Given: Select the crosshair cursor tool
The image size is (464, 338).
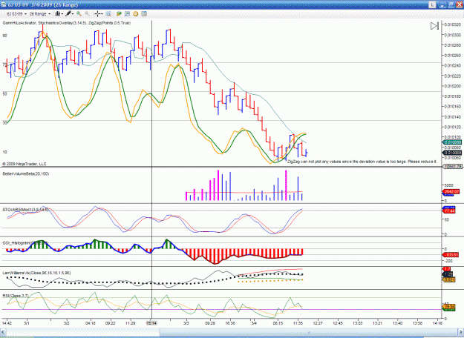Looking at the screenshot, I should [x=98, y=13].
